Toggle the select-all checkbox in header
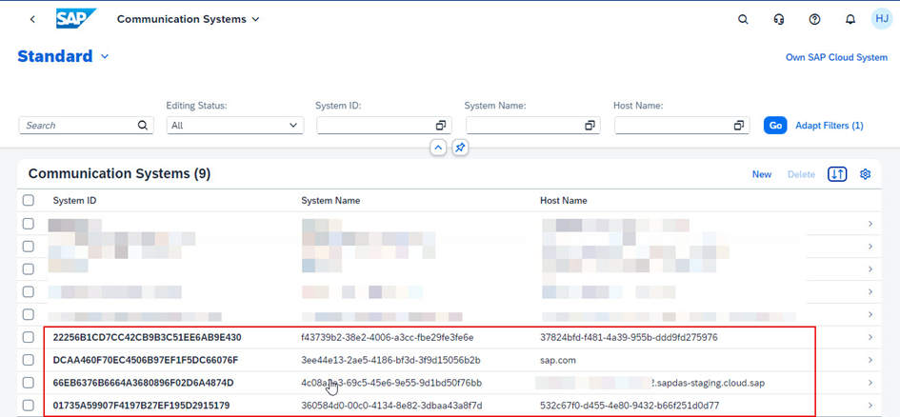Screen dimensions: 900x417 (x=29, y=201)
